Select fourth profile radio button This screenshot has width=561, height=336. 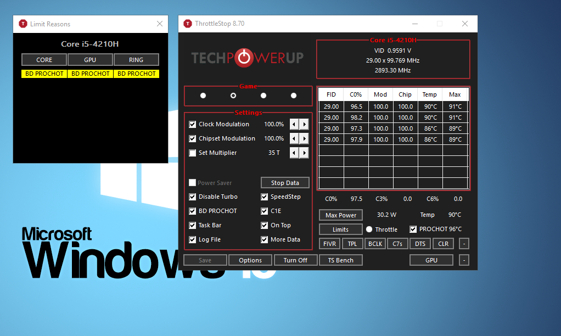click(x=294, y=96)
